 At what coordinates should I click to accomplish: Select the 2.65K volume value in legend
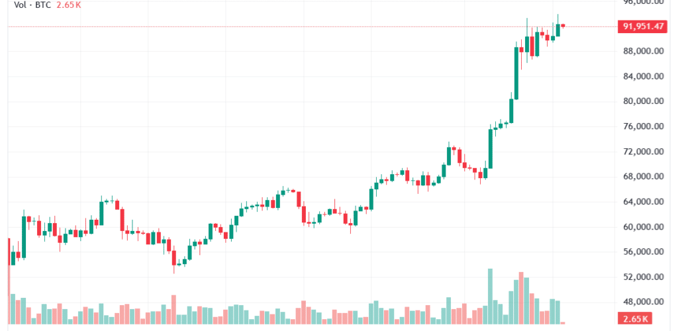[x=70, y=4]
